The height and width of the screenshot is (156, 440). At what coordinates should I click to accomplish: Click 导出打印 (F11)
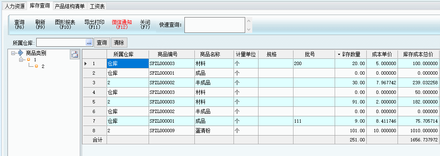pos(94,25)
